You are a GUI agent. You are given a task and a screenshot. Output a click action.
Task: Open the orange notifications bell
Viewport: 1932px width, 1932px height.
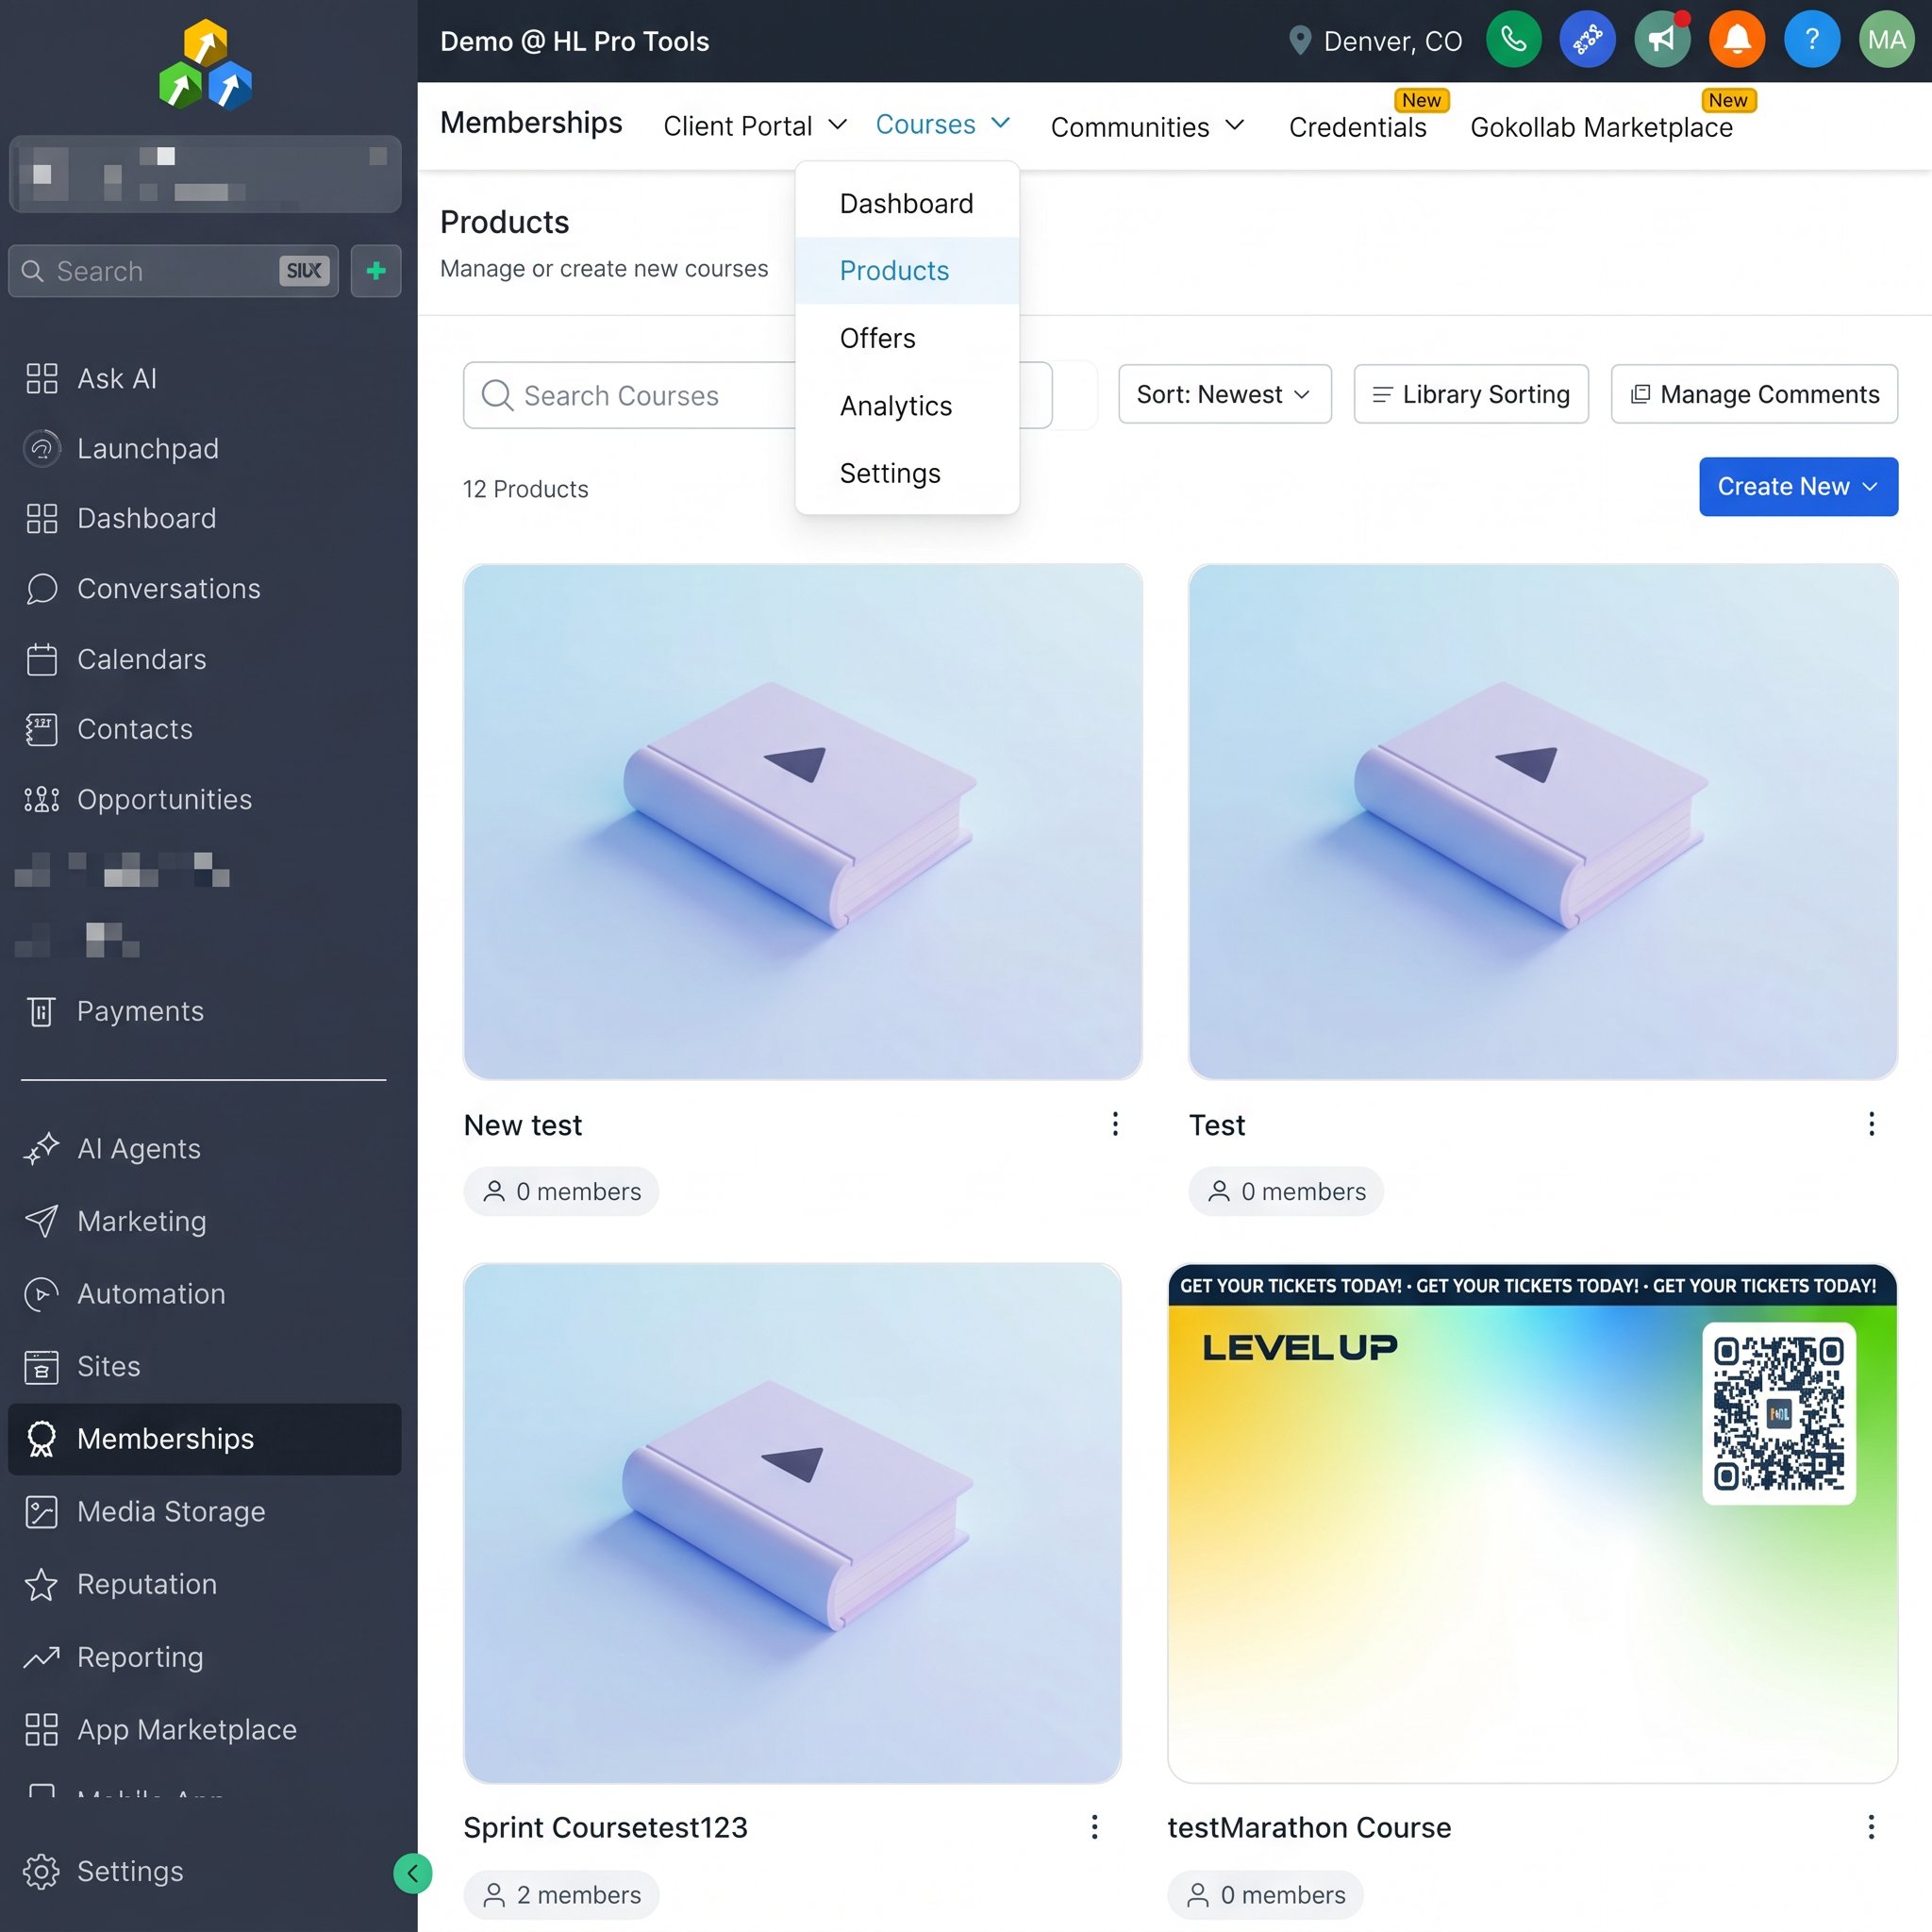click(x=1736, y=40)
